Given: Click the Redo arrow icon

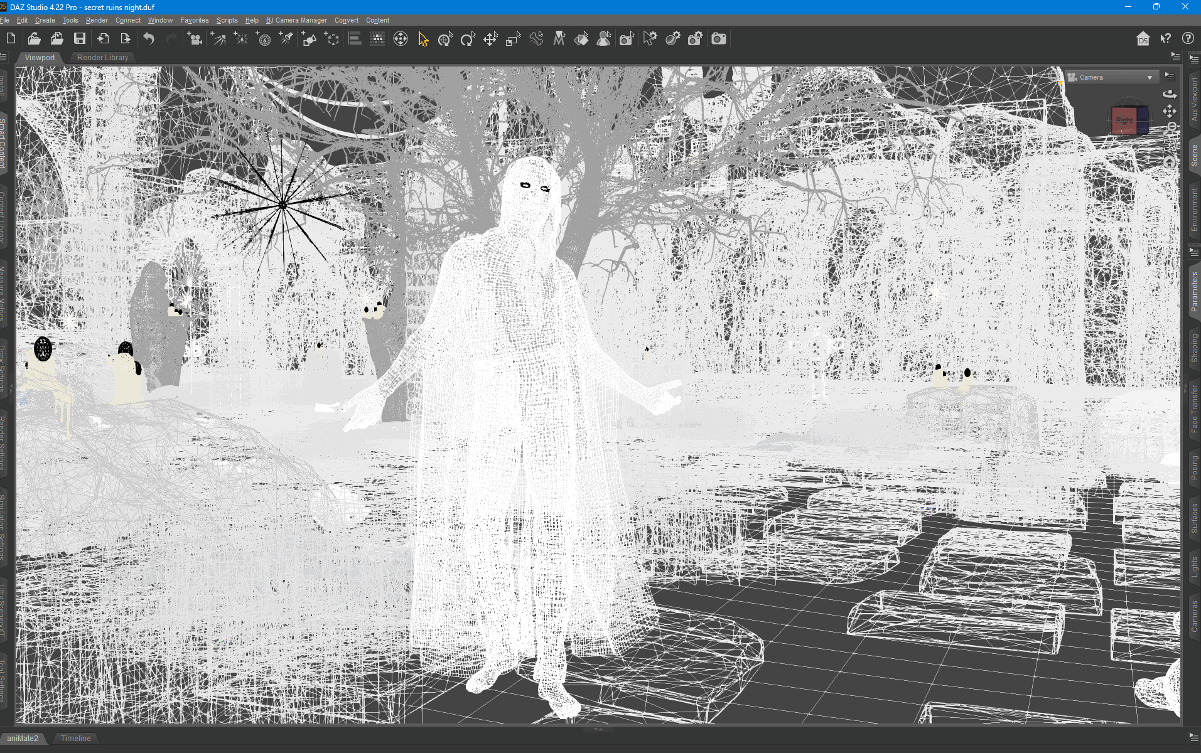Looking at the screenshot, I should coord(171,39).
